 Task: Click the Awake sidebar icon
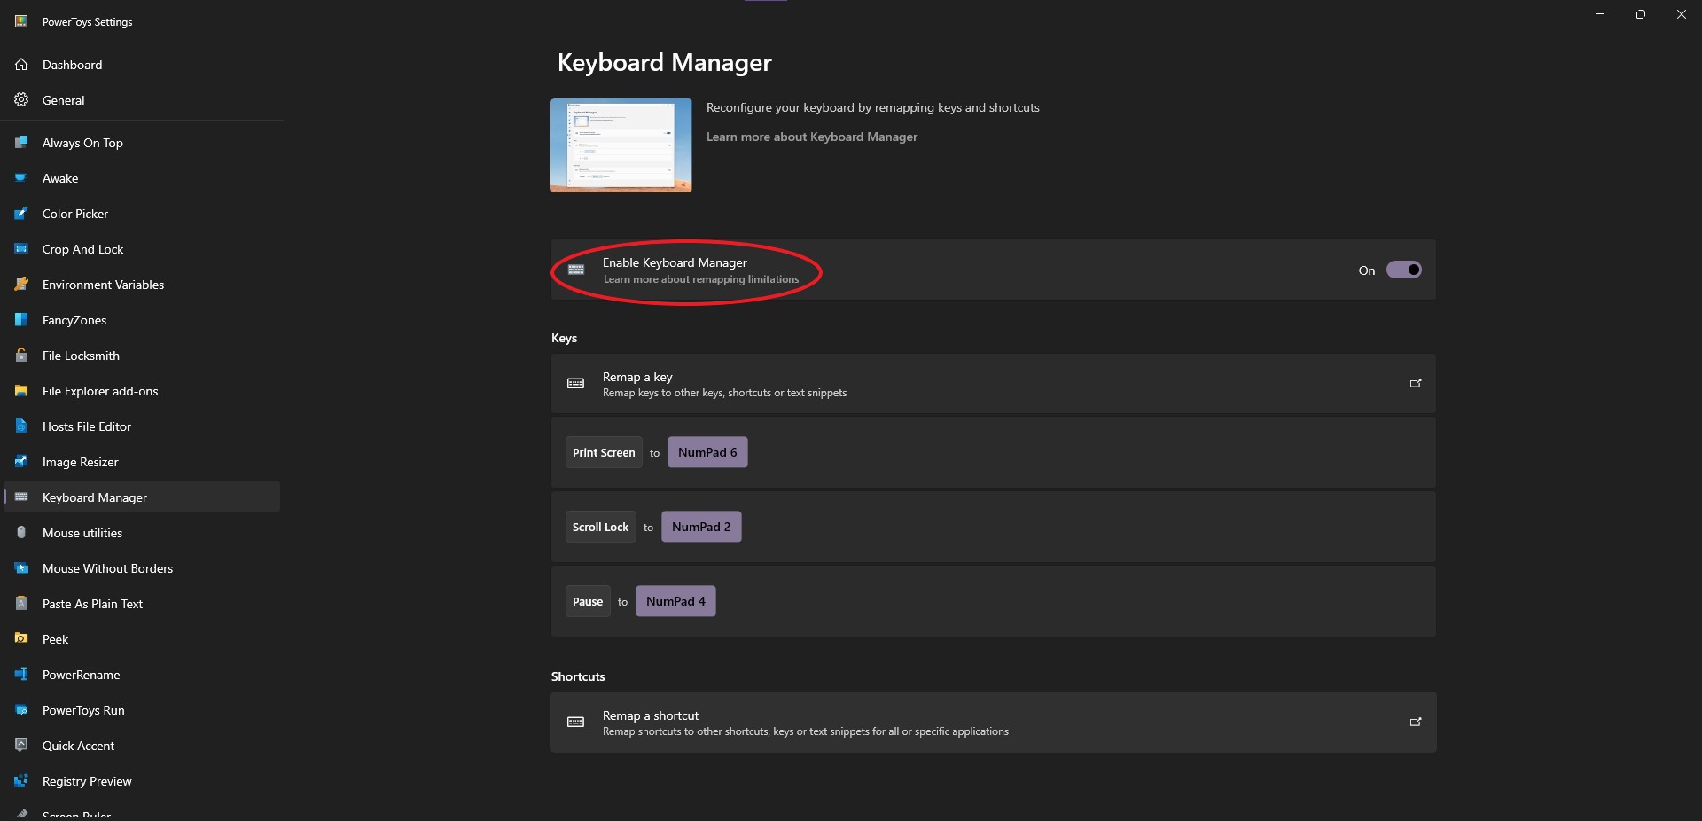[21, 178]
